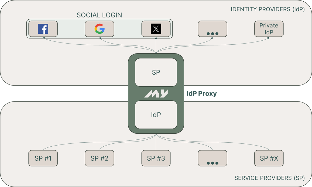Click the bold IdP Proxy label
The image size is (312, 187).
pos(202,94)
